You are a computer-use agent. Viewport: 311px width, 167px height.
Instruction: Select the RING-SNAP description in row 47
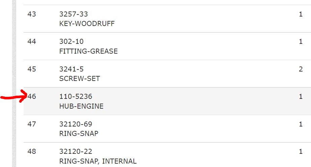coord(79,134)
